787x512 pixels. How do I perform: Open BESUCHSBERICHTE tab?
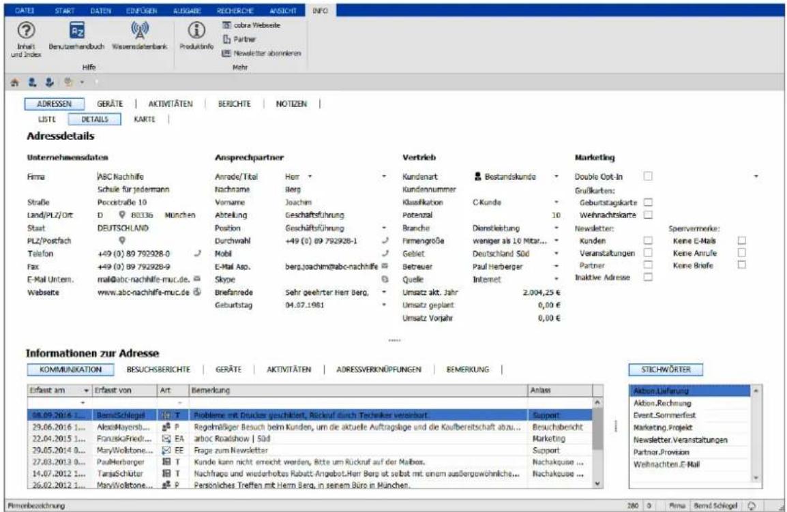point(158,370)
